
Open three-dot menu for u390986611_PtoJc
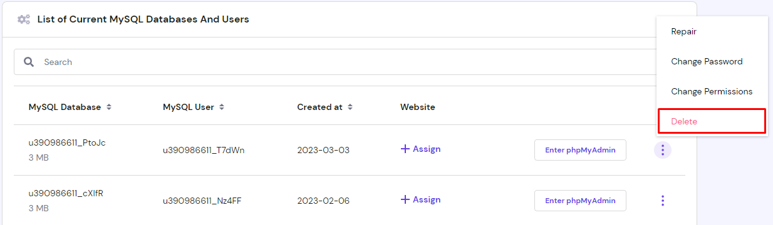click(x=663, y=150)
